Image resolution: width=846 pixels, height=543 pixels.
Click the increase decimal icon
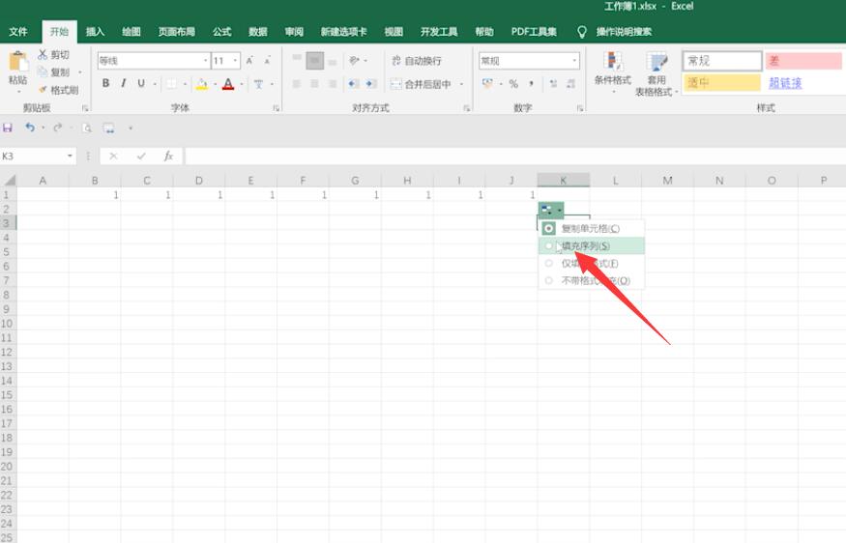click(553, 84)
